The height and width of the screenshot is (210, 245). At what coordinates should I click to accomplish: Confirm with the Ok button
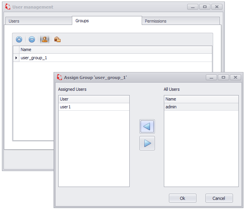click(182, 198)
